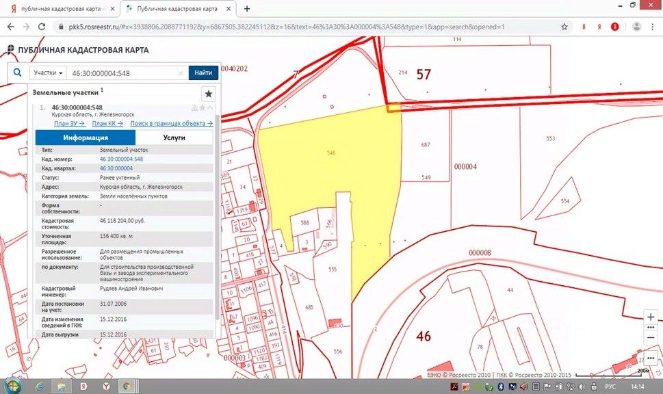Click parcel 687 on the map
This screenshot has width=663, height=394.
point(426,144)
